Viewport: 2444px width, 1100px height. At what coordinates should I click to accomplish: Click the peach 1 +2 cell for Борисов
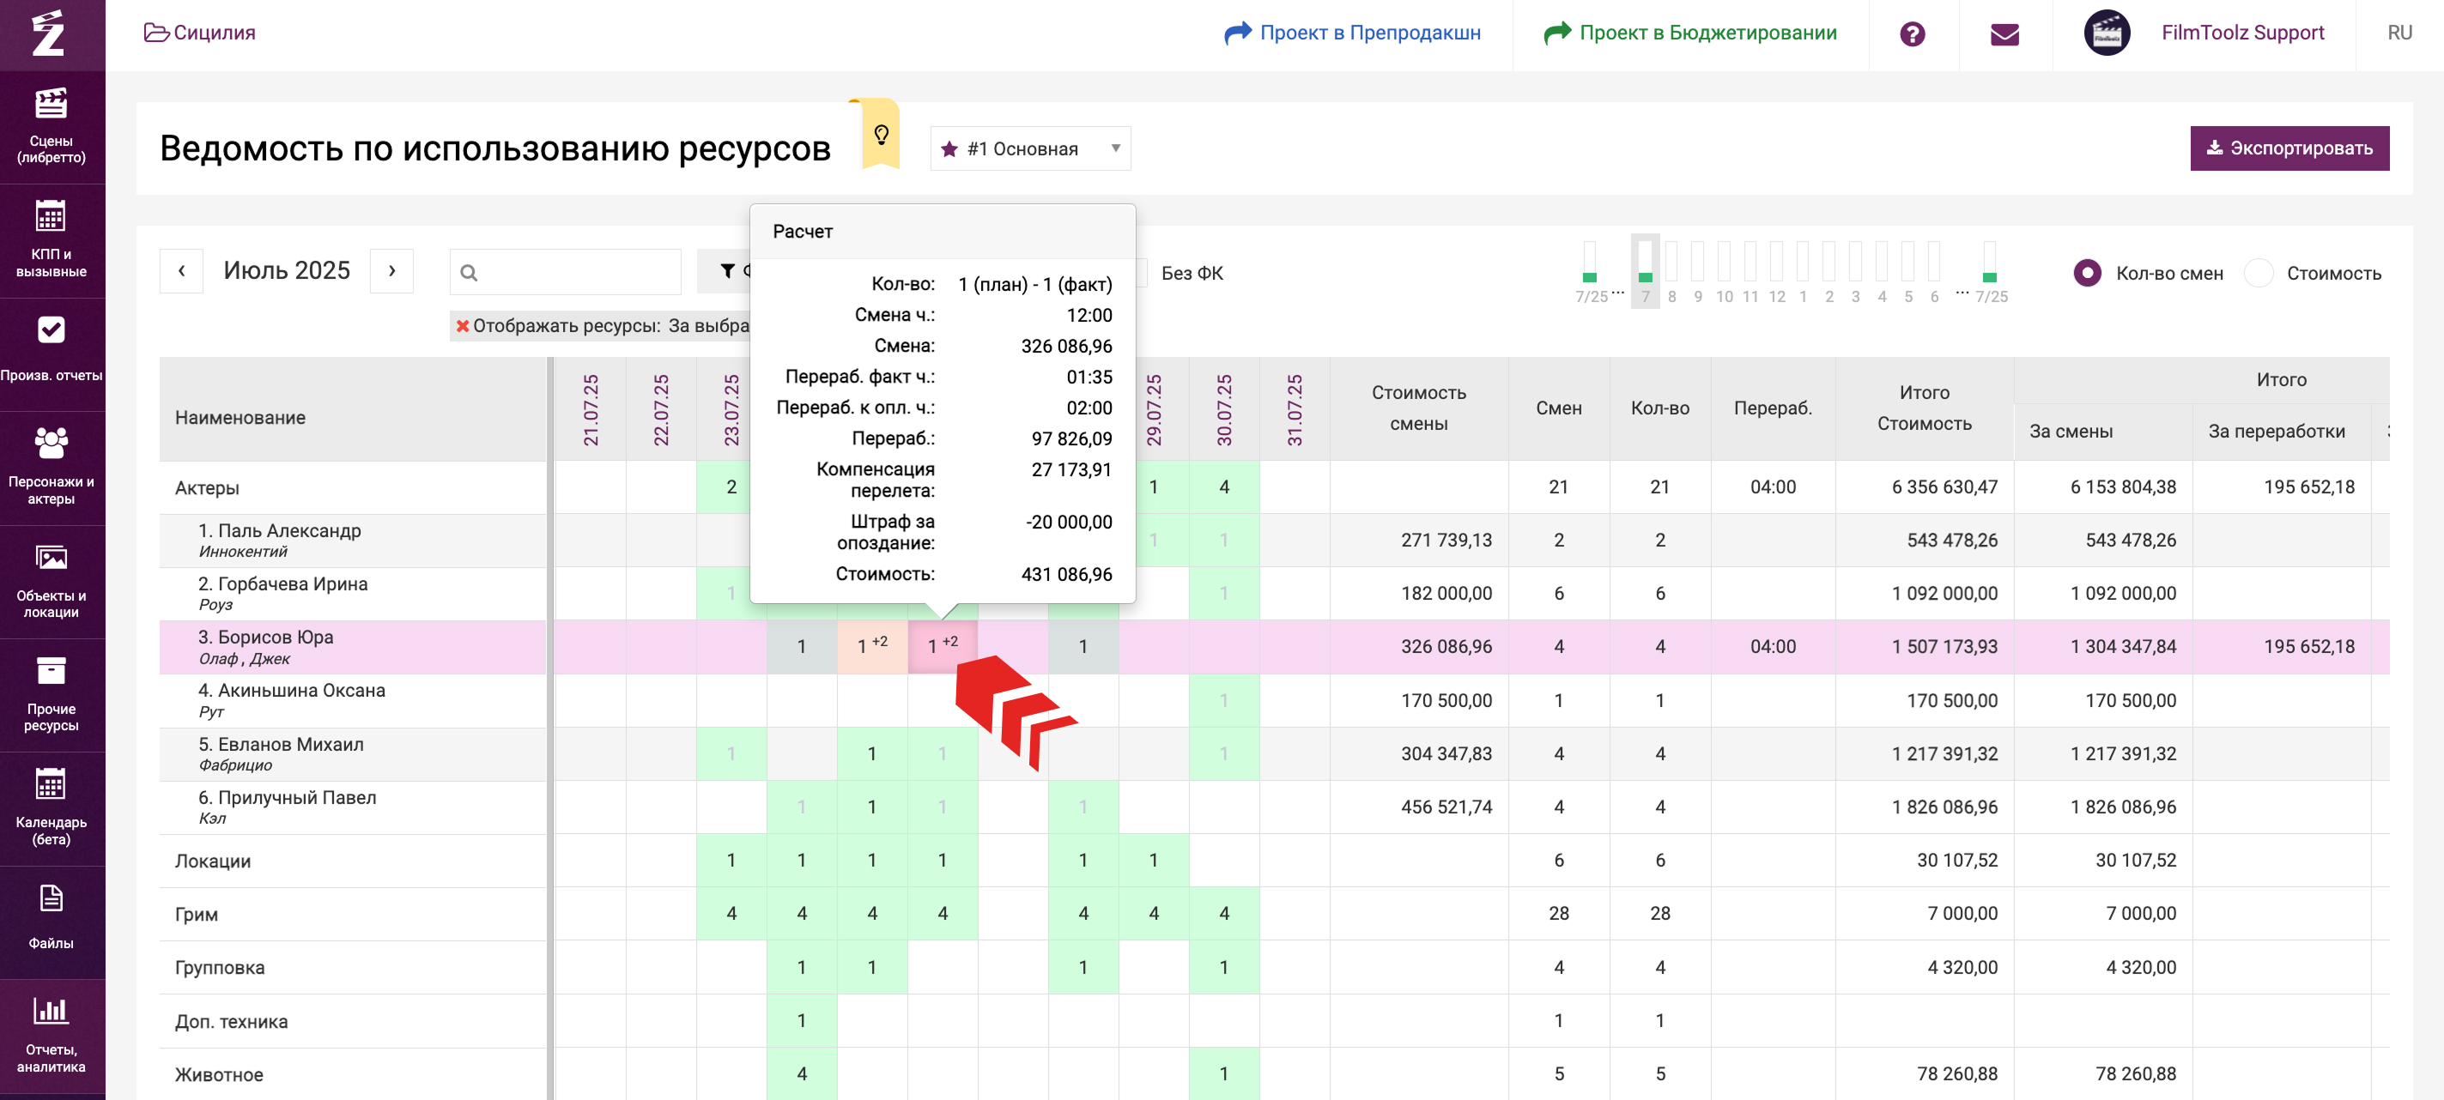click(872, 647)
